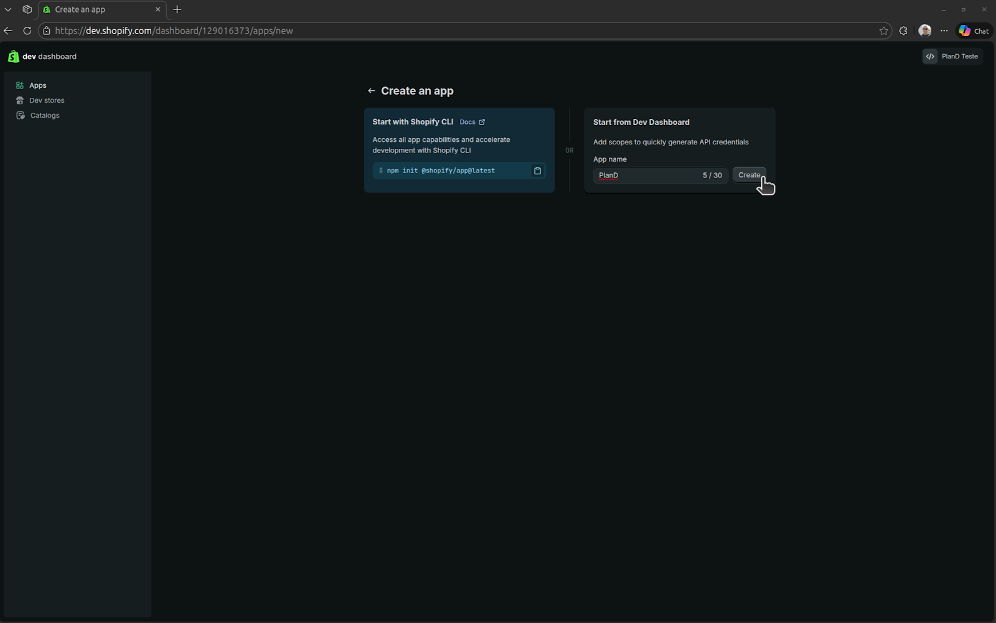Click the App name input field
996x623 pixels.
click(660, 176)
